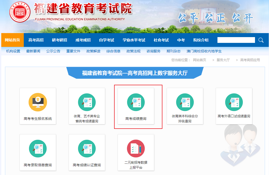This screenshot has width=269, height=175.
Task: Open 政策解读 link
Action: coord(93,51)
